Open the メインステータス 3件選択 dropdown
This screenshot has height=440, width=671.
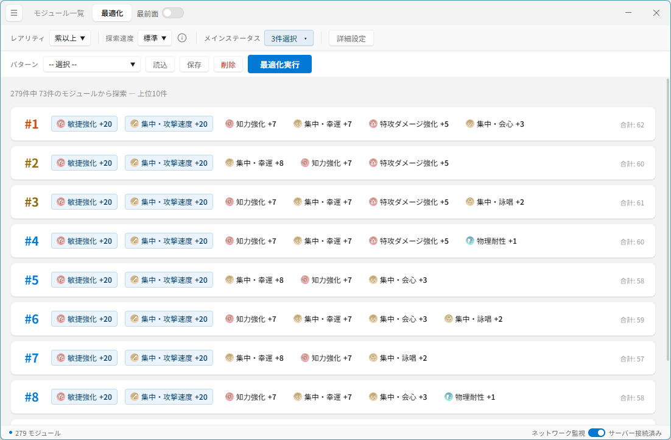(289, 38)
